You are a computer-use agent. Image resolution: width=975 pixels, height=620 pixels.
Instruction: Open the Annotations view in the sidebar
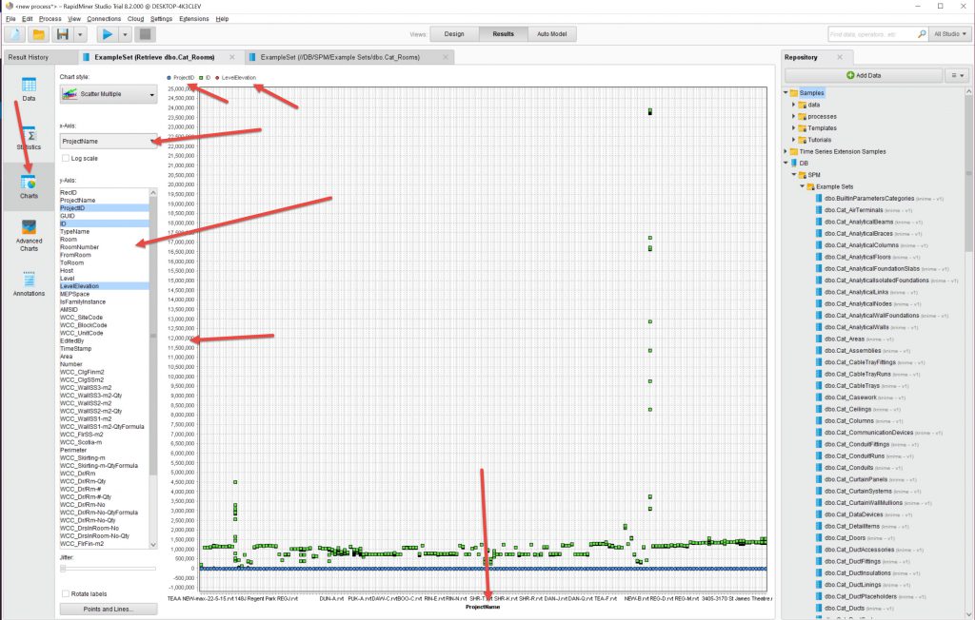[29, 283]
